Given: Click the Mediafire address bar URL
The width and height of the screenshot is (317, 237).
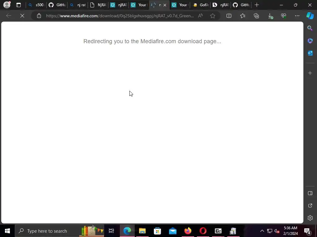Looking at the screenshot, I should tap(120, 16).
